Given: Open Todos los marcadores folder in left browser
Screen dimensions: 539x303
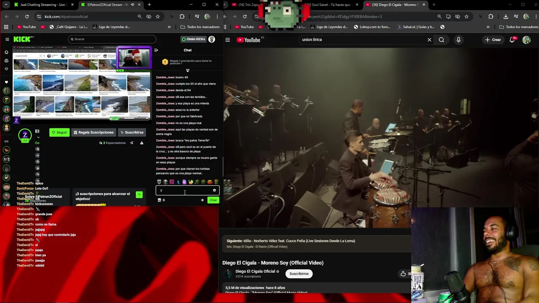Looking at the screenshot, I should pyautogui.click(x=200, y=27).
